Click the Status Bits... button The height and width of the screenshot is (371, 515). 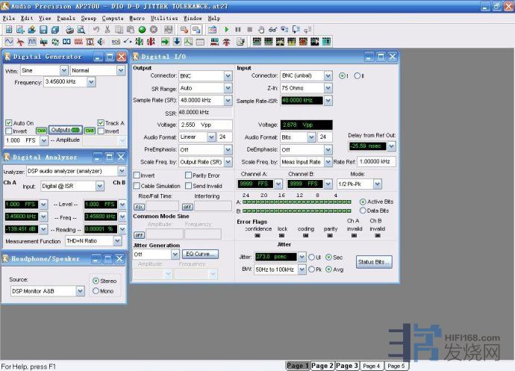click(373, 262)
